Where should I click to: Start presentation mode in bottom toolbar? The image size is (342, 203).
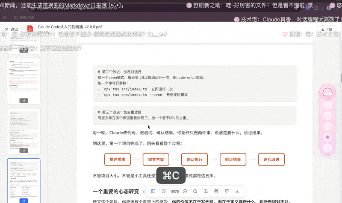[x=227, y=191]
